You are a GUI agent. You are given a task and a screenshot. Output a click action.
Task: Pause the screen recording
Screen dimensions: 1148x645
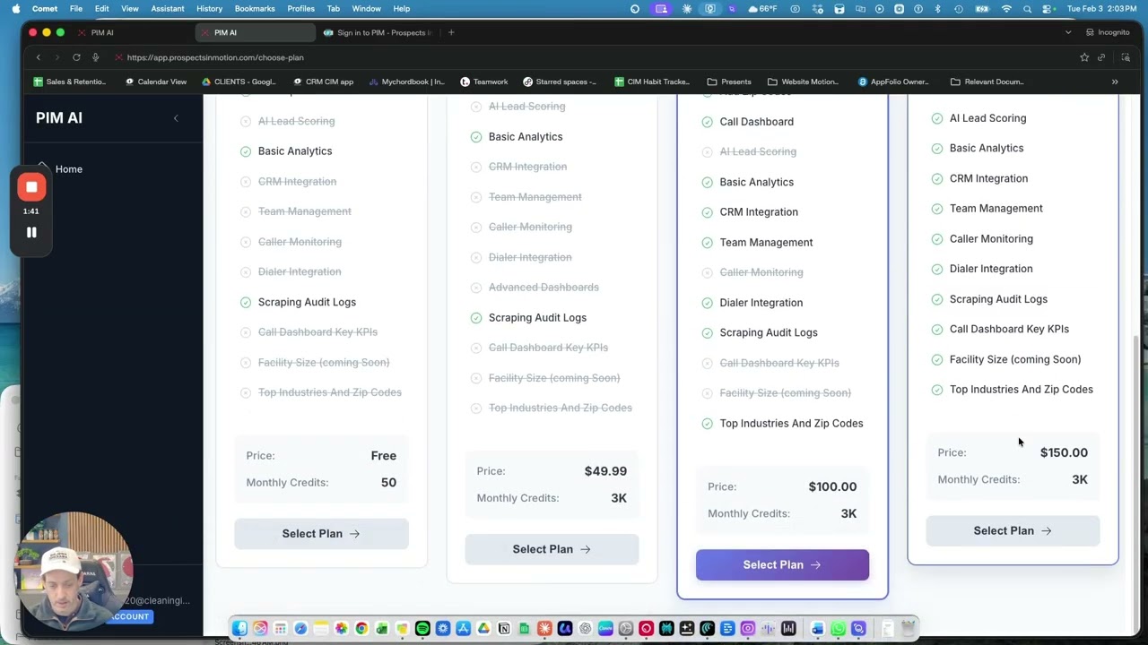[x=31, y=232]
